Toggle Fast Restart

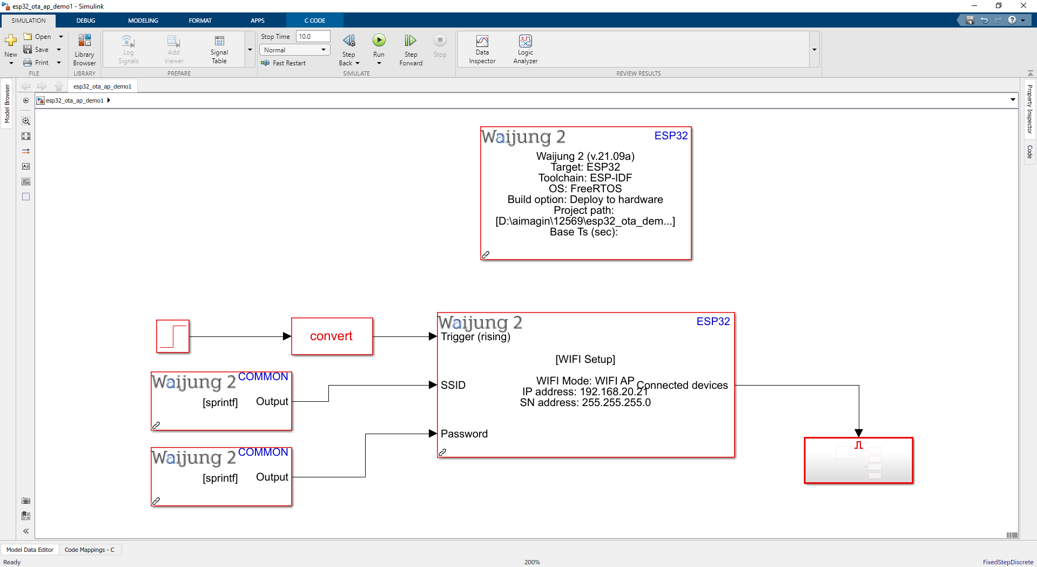284,63
